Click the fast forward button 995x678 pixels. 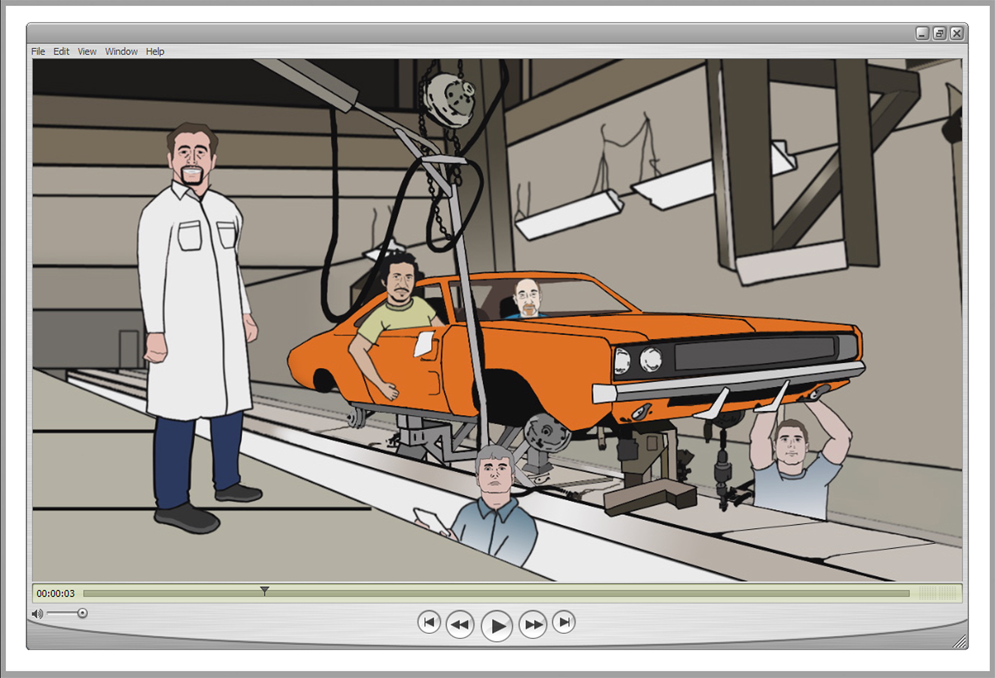pyautogui.click(x=533, y=624)
